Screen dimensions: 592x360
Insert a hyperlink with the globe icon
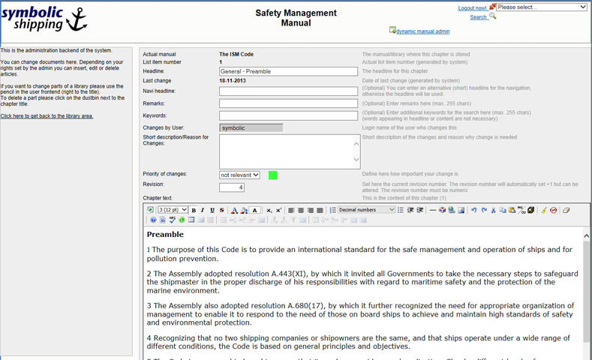tap(452, 210)
